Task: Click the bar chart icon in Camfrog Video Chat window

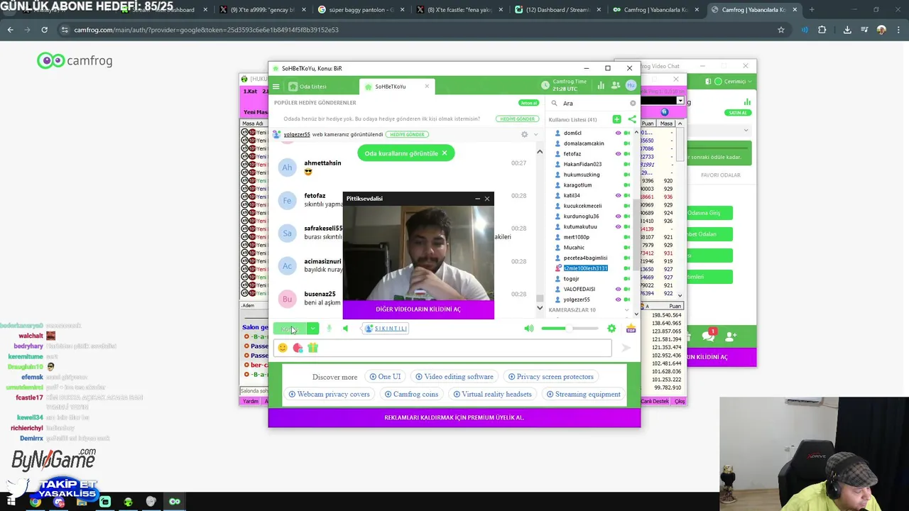Action: point(747,102)
